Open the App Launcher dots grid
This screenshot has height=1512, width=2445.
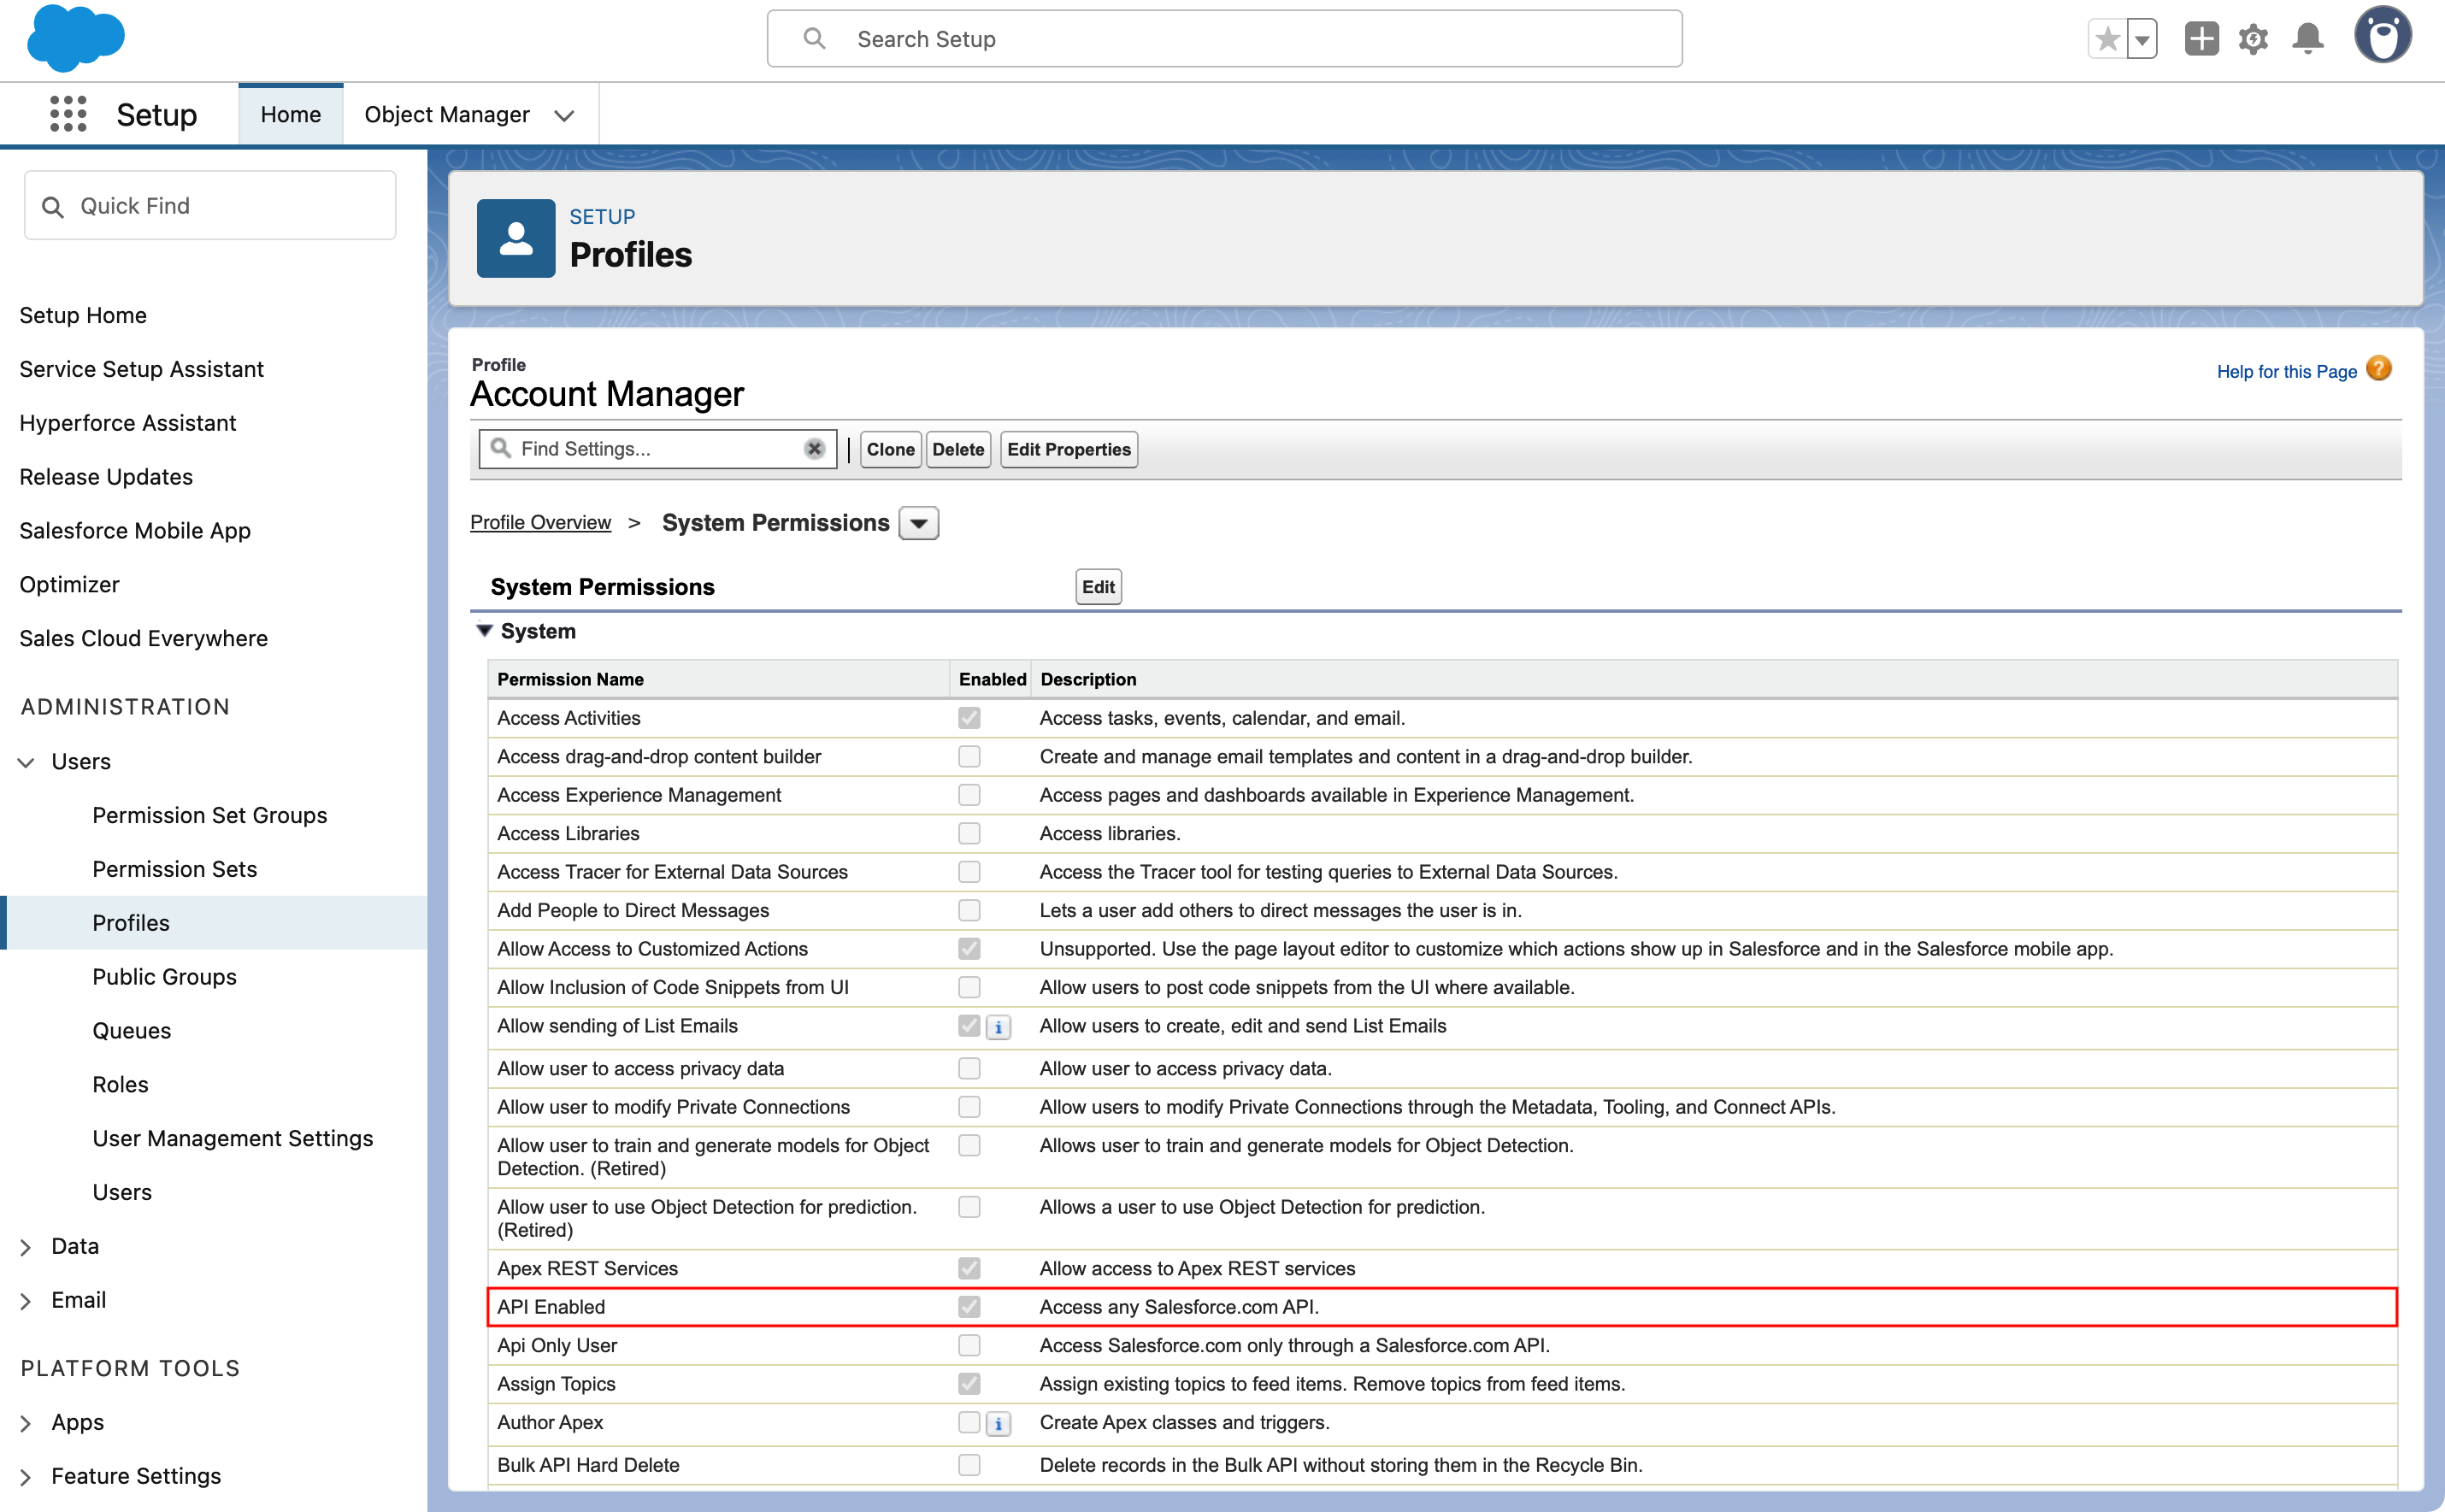click(x=68, y=114)
